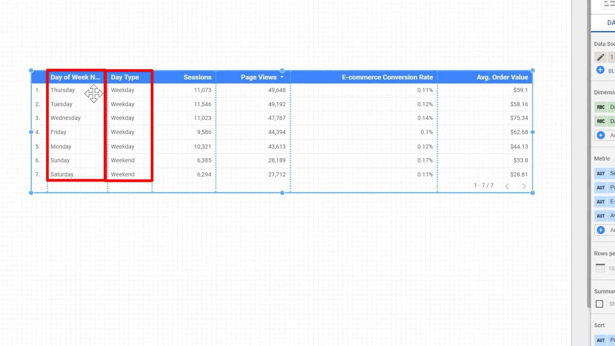Click the previous page arrow in table pagination
Image resolution: width=615 pixels, height=346 pixels.
(x=507, y=186)
